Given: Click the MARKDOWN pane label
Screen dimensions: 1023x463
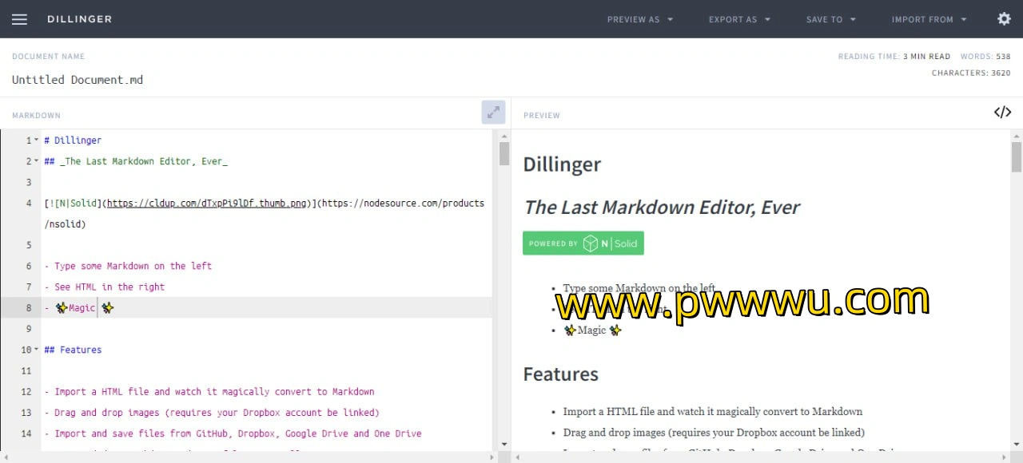Looking at the screenshot, I should [x=36, y=116].
